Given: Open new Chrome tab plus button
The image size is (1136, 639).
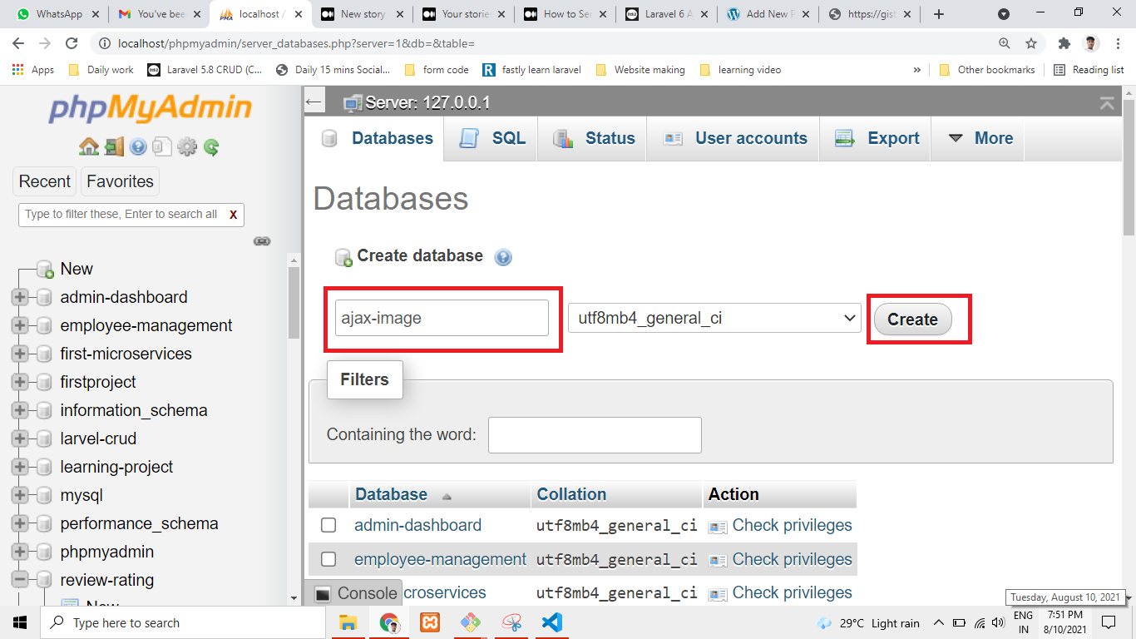Looking at the screenshot, I should click(939, 14).
